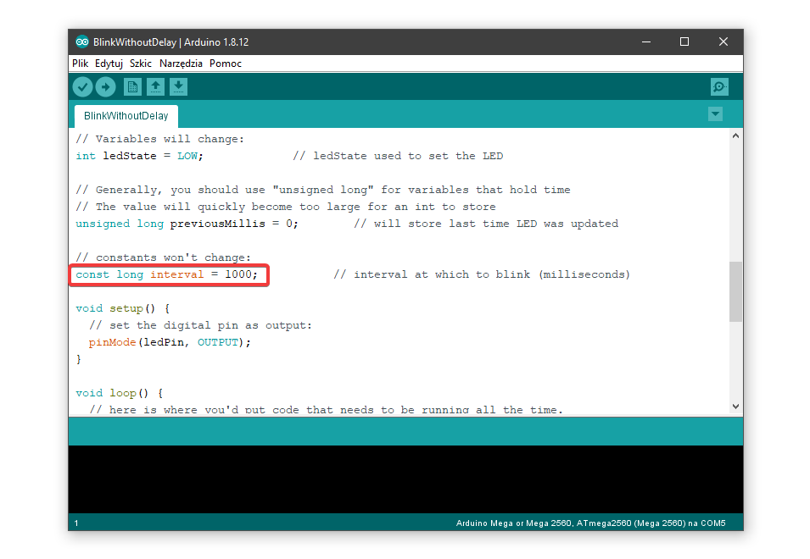
Task: Click the board info in status bar
Action: (x=590, y=523)
